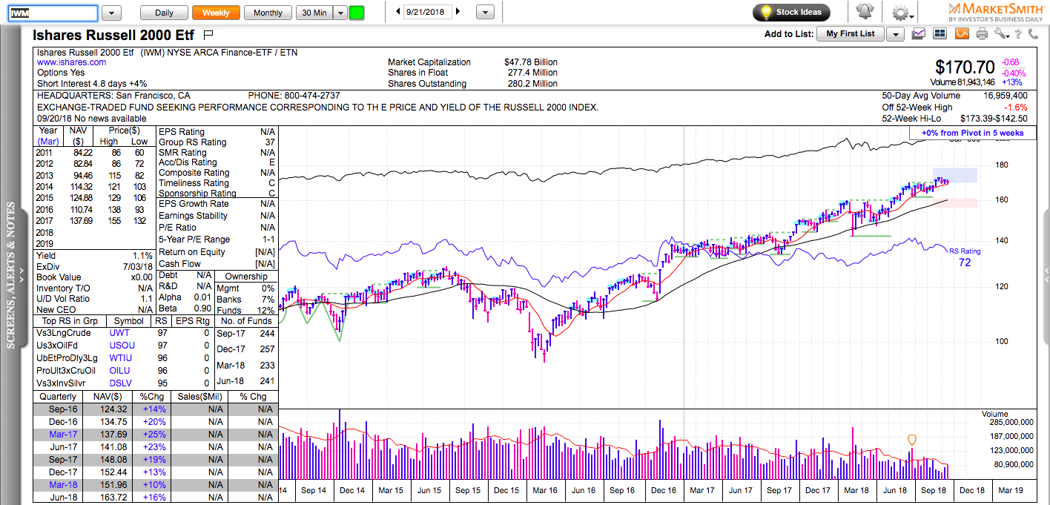This screenshot has height=505, width=1050.
Task: Open the USOU symbol link
Action: pyautogui.click(x=122, y=346)
